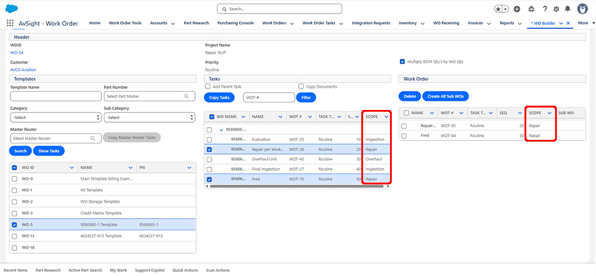Open the Purchasing Console tab

pyautogui.click(x=236, y=23)
